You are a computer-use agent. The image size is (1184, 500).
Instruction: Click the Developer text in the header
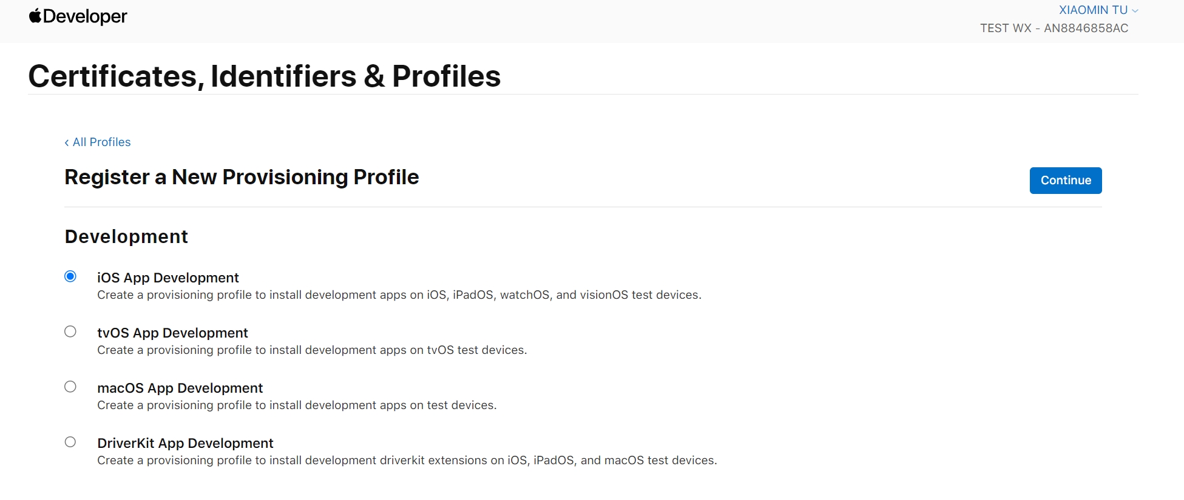tap(85, 16)
